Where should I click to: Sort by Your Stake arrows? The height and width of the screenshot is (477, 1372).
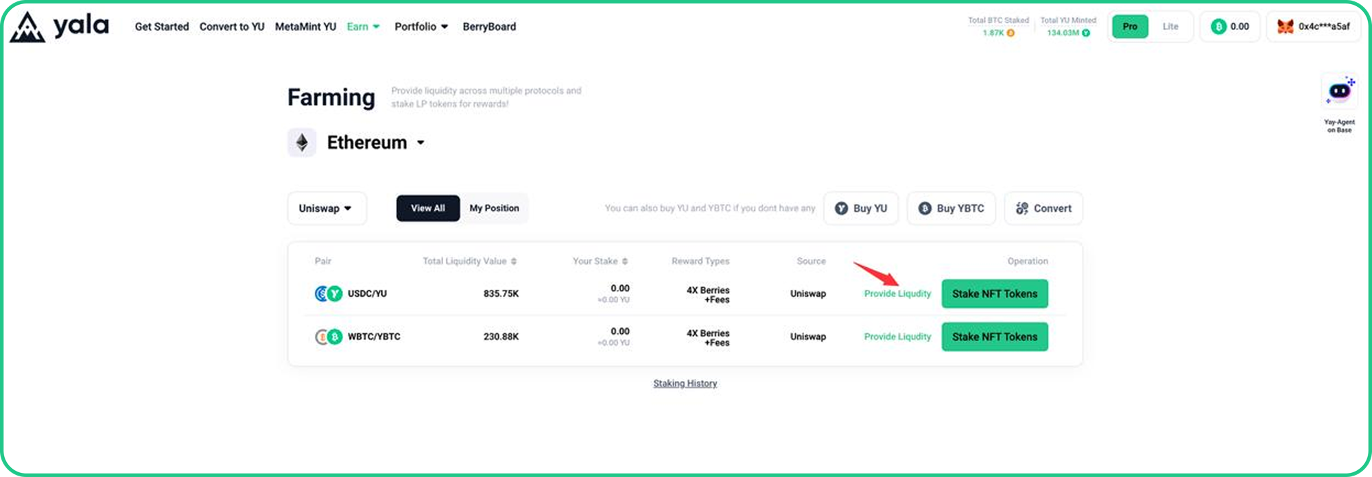coord(625,261)
